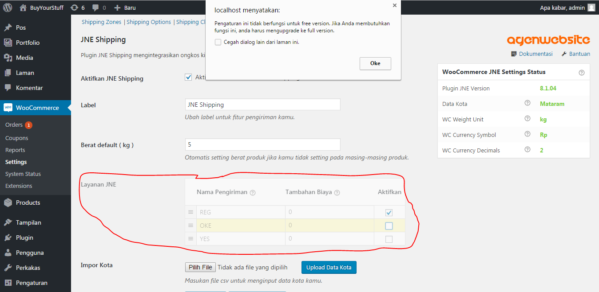Click help icon next to Tambahan Biaya
The image size is (599, 292).
(337, 193)
